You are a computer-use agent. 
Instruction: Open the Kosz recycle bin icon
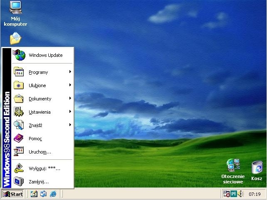[257, 167]
